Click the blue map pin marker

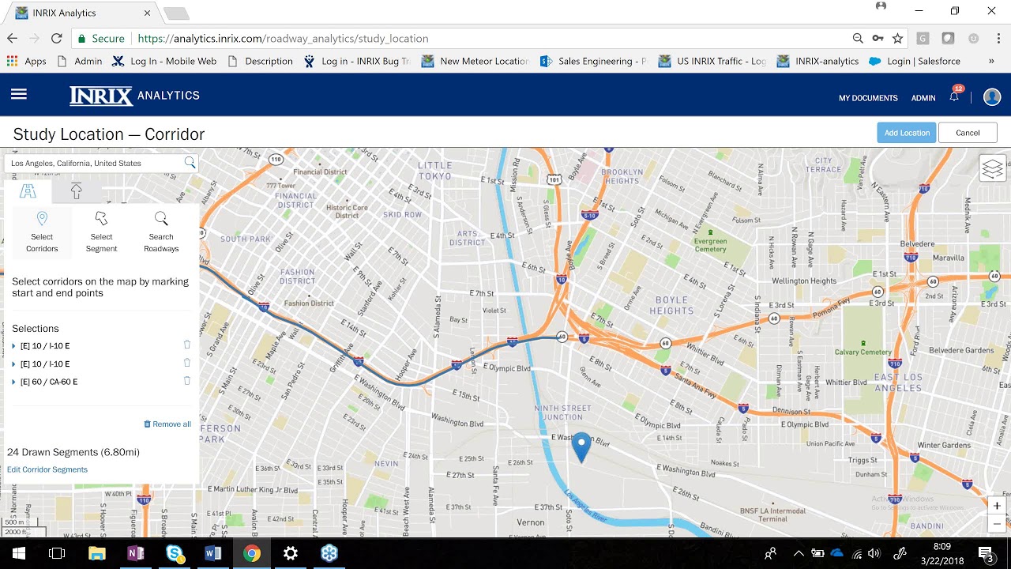581,447
